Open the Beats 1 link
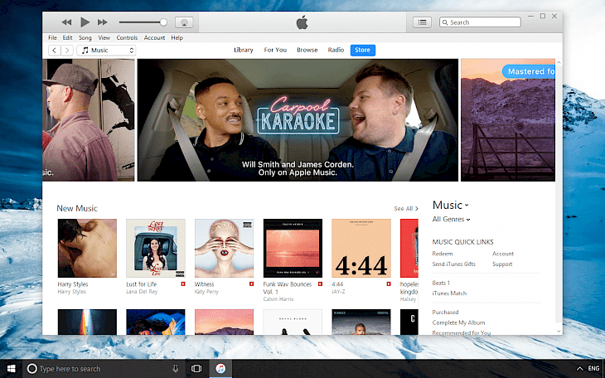This screenshot has height=378, width=605. tap(441, 283)
